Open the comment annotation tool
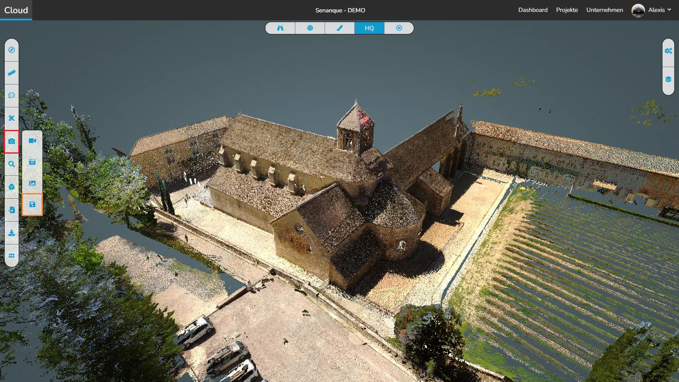 coord(11,95)
